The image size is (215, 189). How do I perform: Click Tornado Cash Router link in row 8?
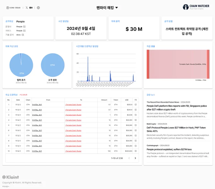pos(73,141)
